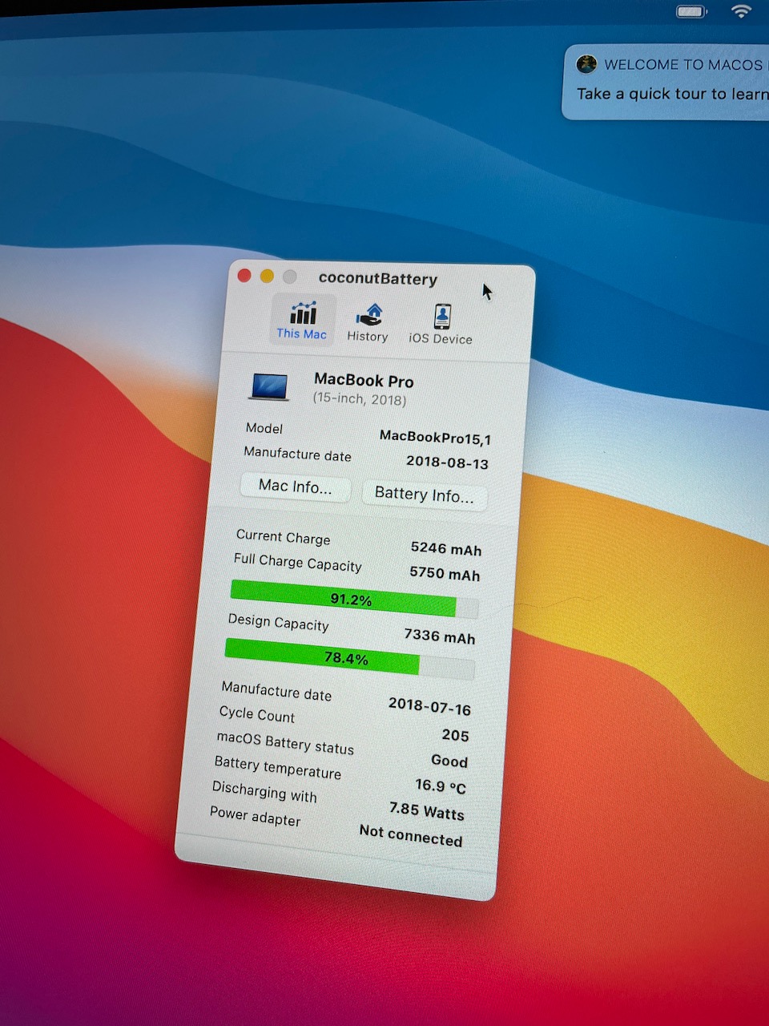Click the battery icon in the menu bar
769x1026 pixels.
coord(691,11)
